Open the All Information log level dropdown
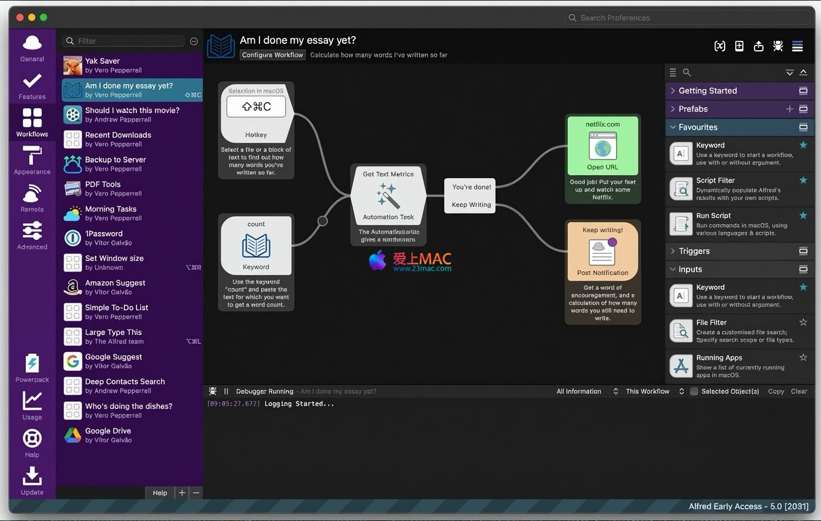Viewport: 821px width, 521px height. [587, 391]
